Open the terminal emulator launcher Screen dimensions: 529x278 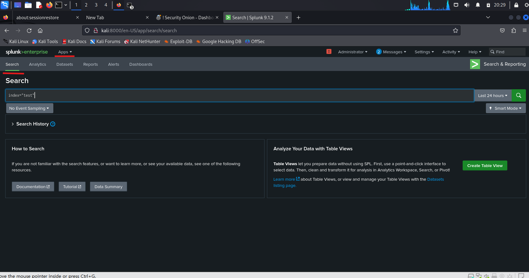[x=59, y=5]
